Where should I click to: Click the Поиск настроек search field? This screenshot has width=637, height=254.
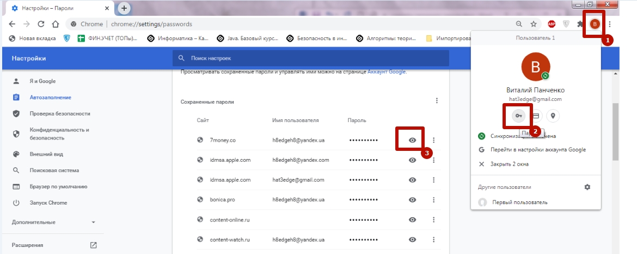310,58
